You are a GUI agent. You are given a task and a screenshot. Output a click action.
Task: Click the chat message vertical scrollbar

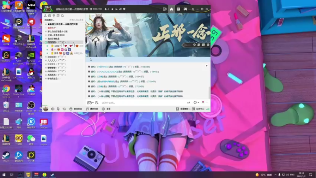coord(209,93)
